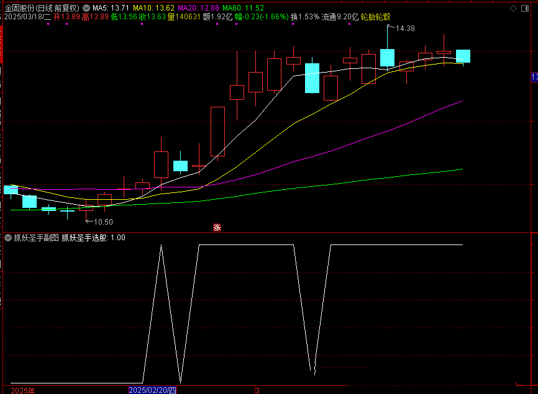
Task: Click the 抓妖圣手选股: 1.00 value label
Action: [93, 237]
